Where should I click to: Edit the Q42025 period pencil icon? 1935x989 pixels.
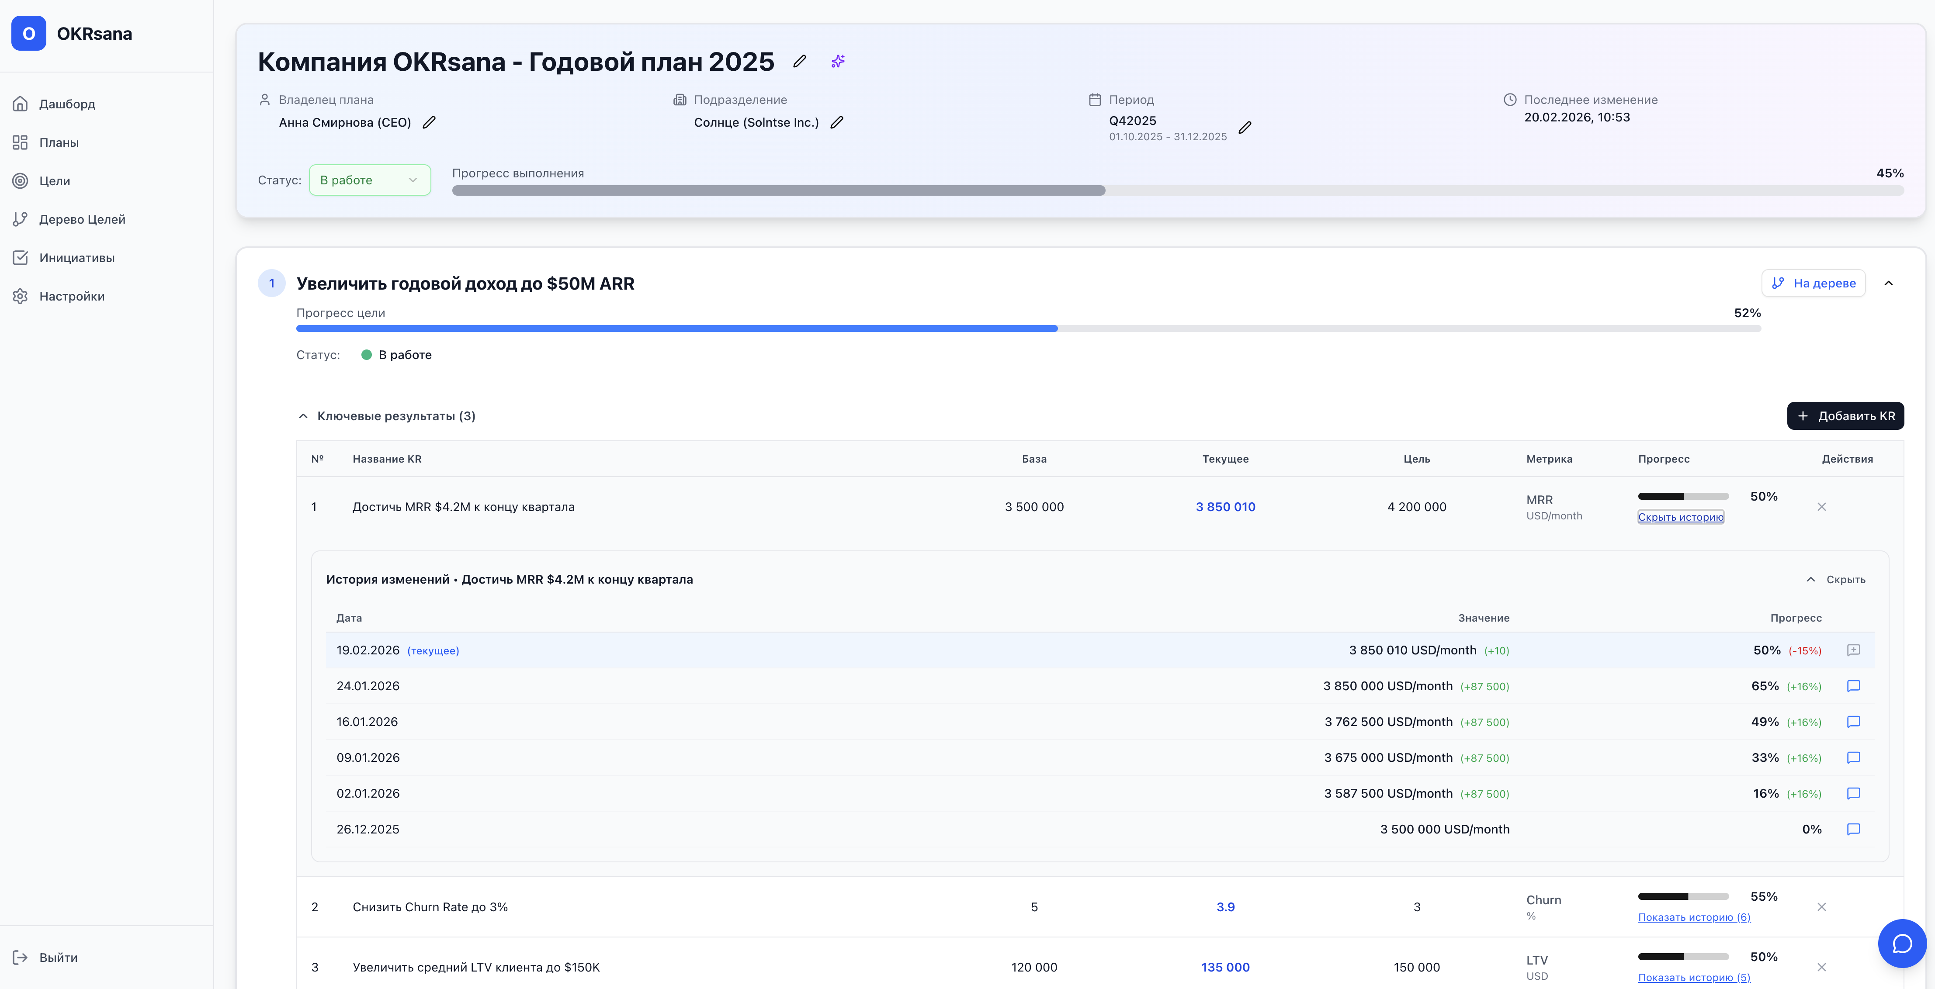click(1245, 128)
